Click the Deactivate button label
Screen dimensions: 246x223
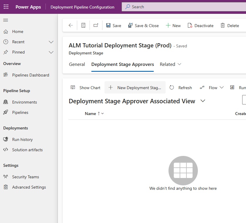pyautogui.click(x=204, y=26)
